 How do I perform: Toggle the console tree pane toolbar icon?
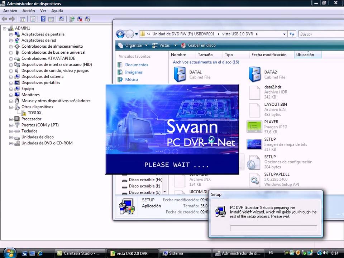22,19
